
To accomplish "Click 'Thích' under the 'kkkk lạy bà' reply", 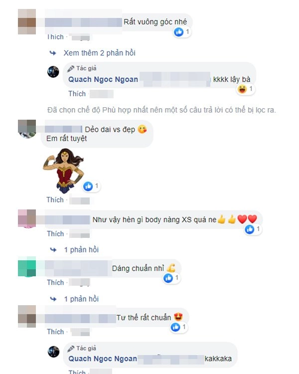I will 77,94.
